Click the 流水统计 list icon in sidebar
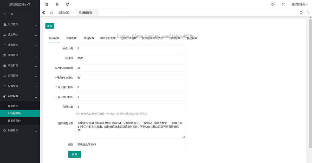This screenshot has width=312, height=163. tap(5, 35)
